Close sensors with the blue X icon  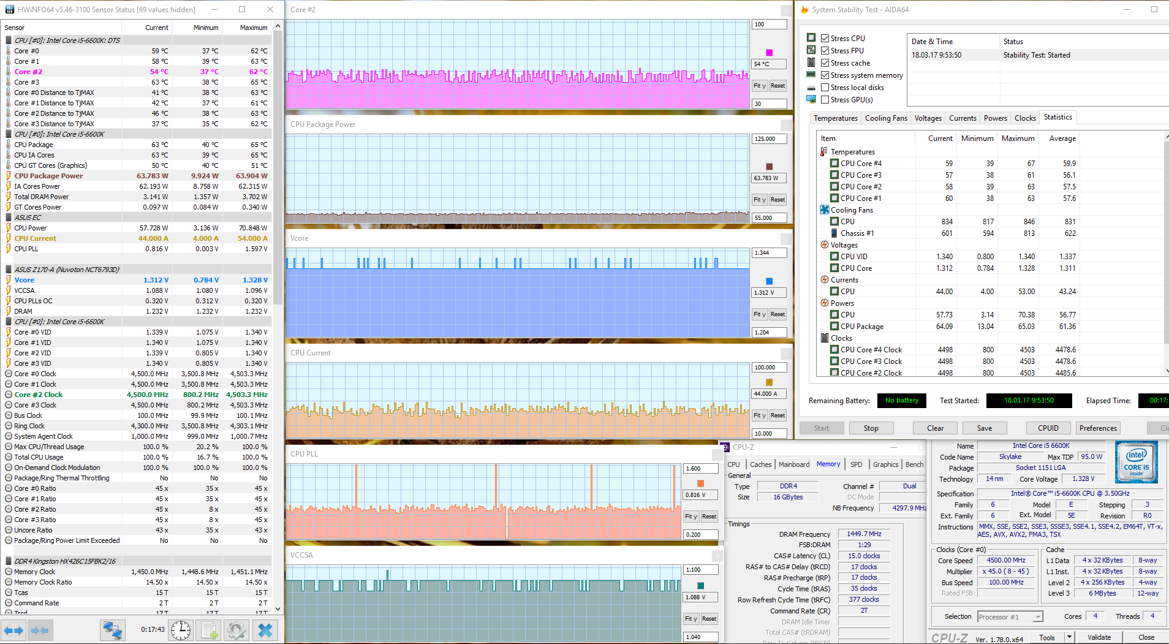265,630
